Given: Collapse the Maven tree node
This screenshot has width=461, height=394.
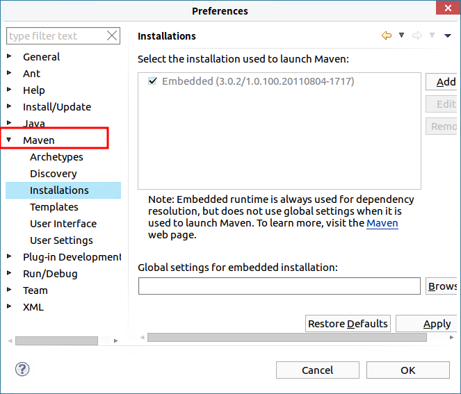Looking at the screenshot, I should click(x=9, y=140).
